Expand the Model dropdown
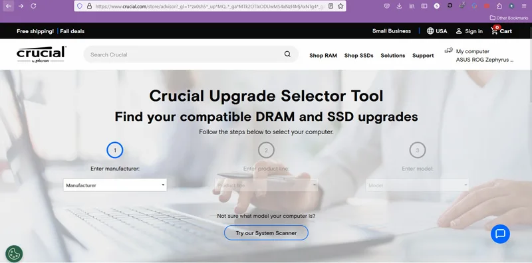The width and height of the screenshot is (532, 263). [418, 185]
